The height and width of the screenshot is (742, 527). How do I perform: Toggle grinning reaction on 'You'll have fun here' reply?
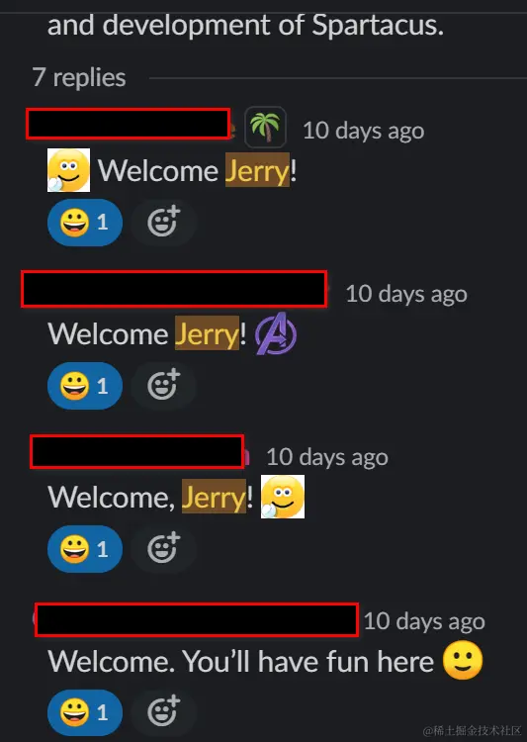point(85,712)
